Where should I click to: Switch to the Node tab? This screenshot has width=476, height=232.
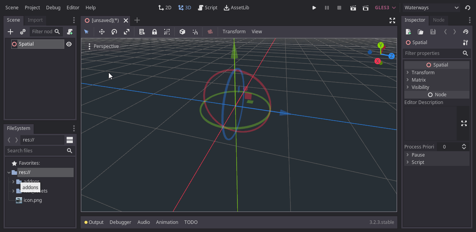[x=439, y=20]
